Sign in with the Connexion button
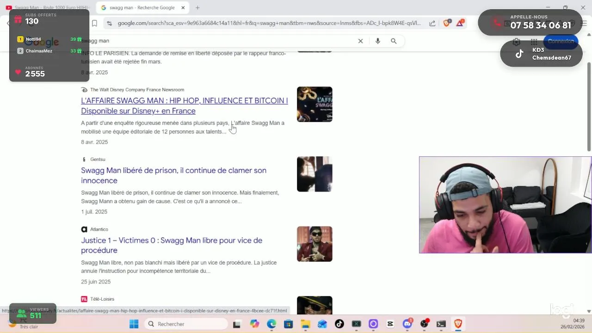 561,41
